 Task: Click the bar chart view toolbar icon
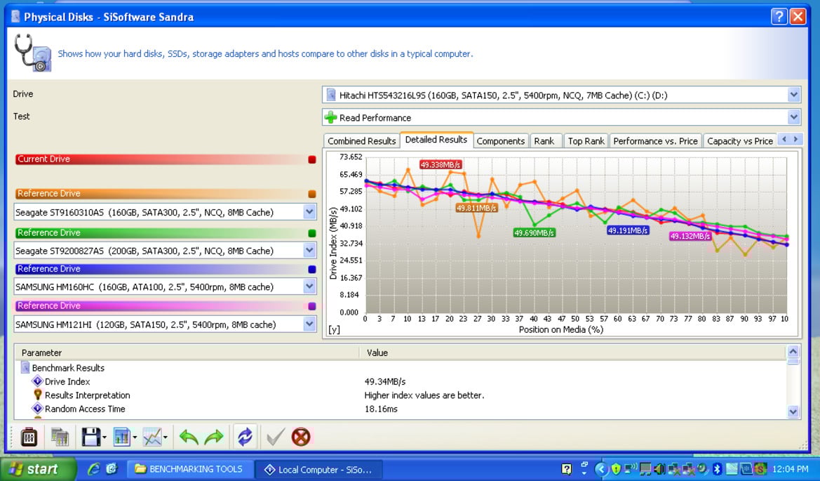pyautogui.click(x=121, y=437)
